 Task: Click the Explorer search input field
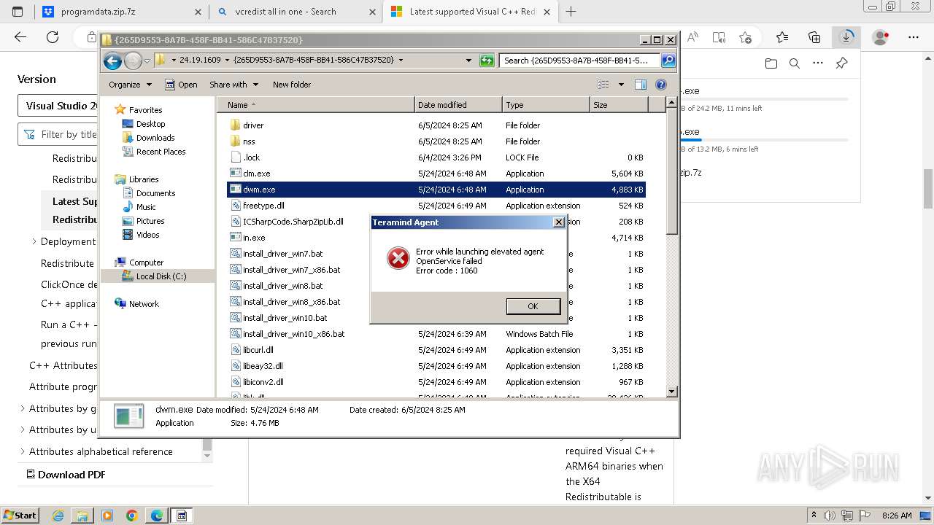tap(580, 61)
